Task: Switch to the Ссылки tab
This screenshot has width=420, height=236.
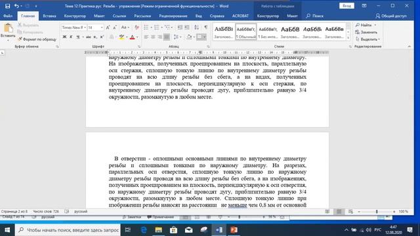Action: 119,16
